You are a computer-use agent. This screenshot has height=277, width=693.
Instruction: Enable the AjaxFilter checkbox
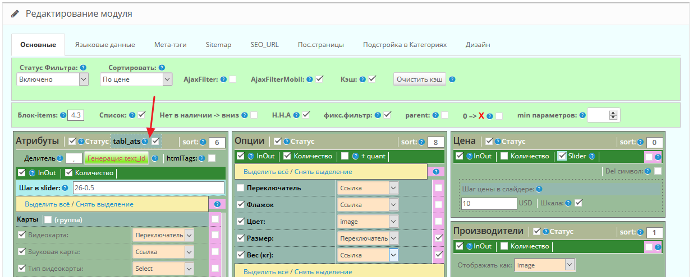232,79
